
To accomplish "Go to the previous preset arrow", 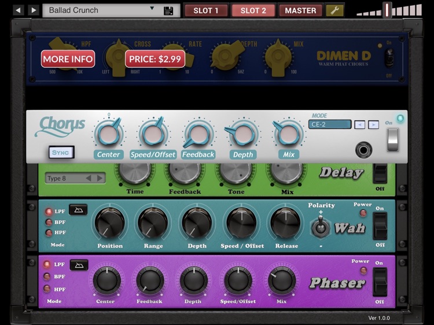I will point(19,10).
